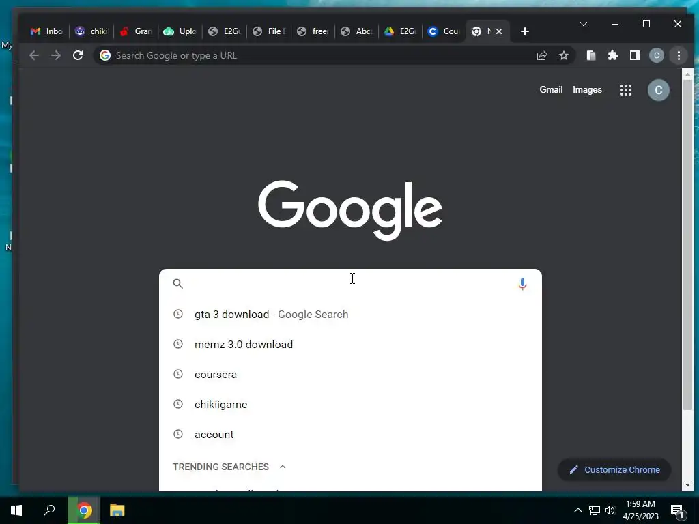Close the active New Tab tab

coord(499,31)
